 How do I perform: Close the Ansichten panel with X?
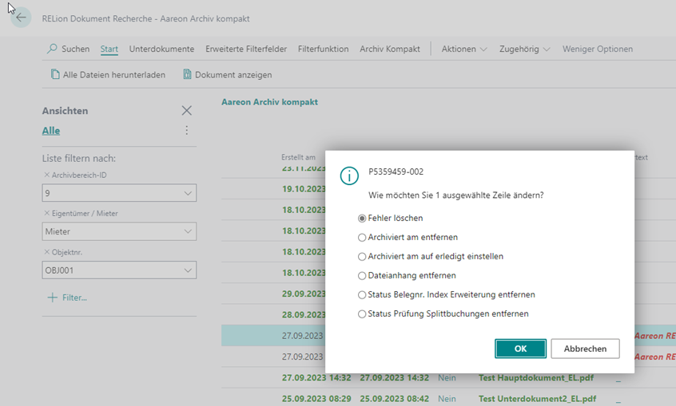point(187,111)
